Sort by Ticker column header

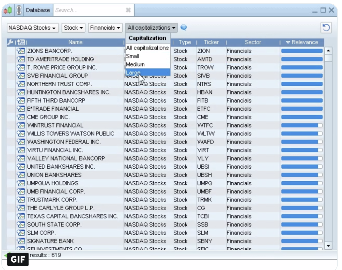[x=211, y=42]
